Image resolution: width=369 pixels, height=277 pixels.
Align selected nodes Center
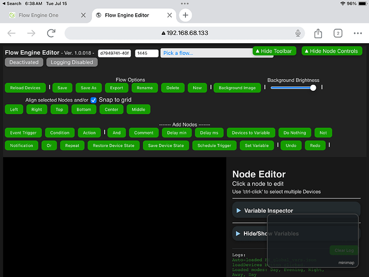(111, 110)
